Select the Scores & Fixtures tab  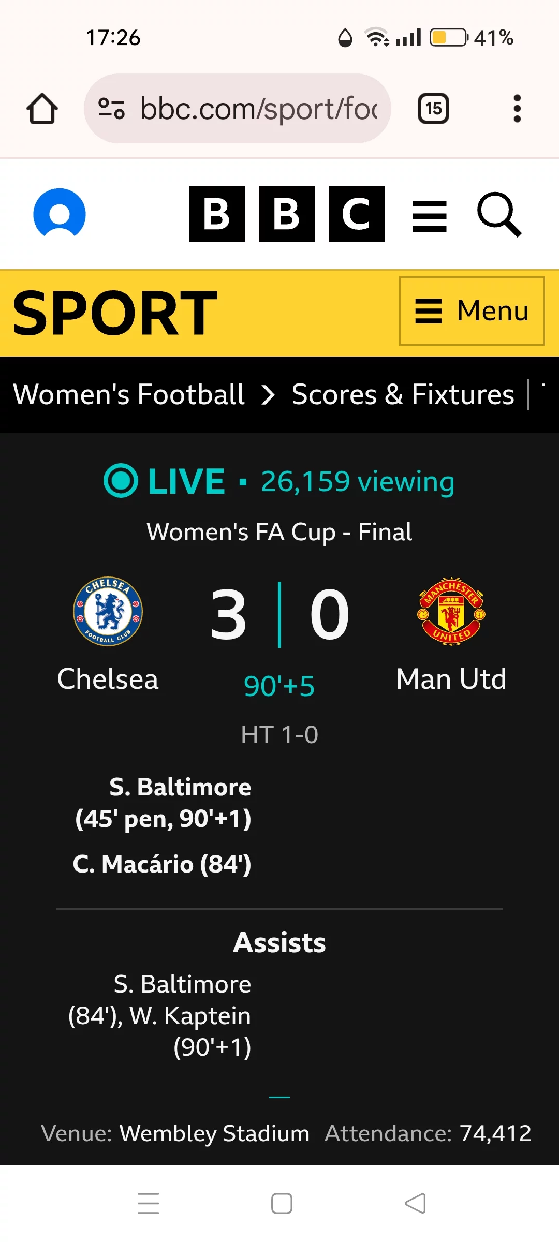click(403, 394)
